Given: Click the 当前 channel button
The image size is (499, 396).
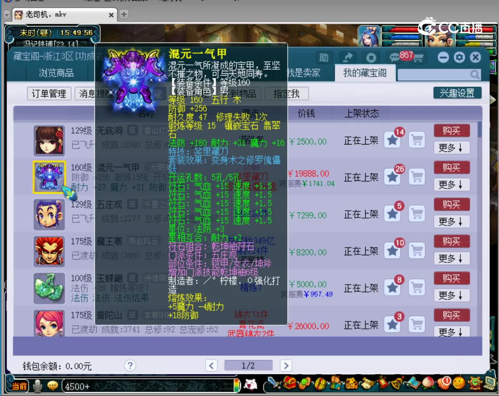Looking at the screenshot, I should [x=19, y=386].
